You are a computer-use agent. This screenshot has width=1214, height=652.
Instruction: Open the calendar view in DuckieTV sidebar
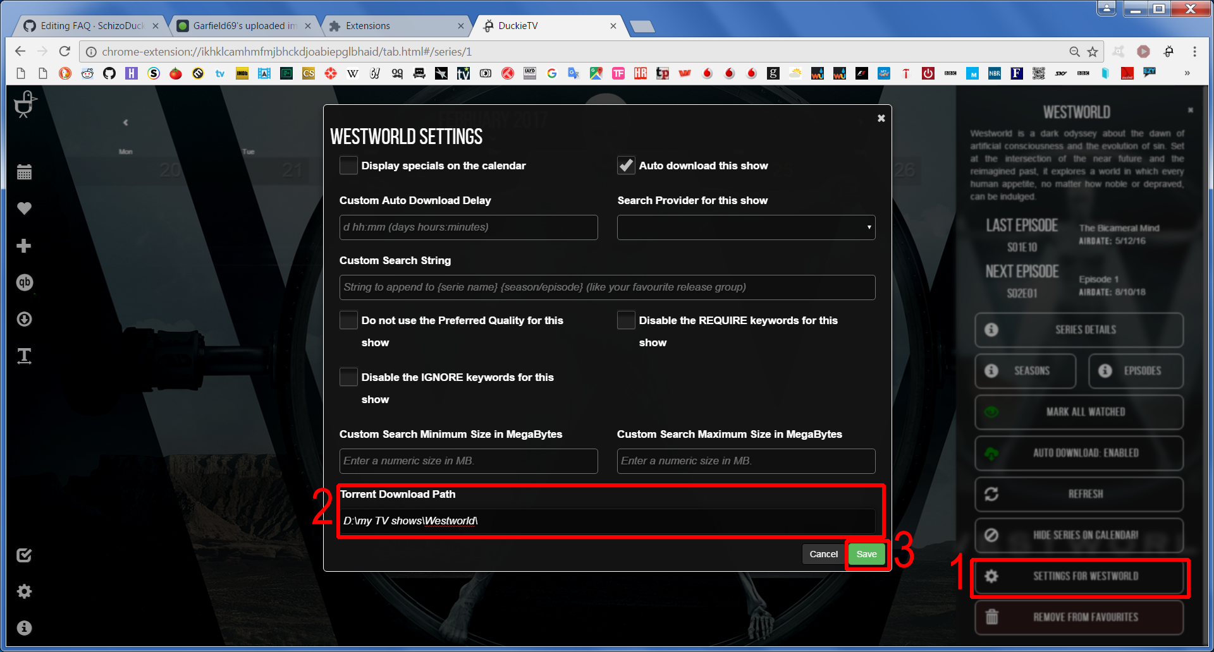pos(24,172)
